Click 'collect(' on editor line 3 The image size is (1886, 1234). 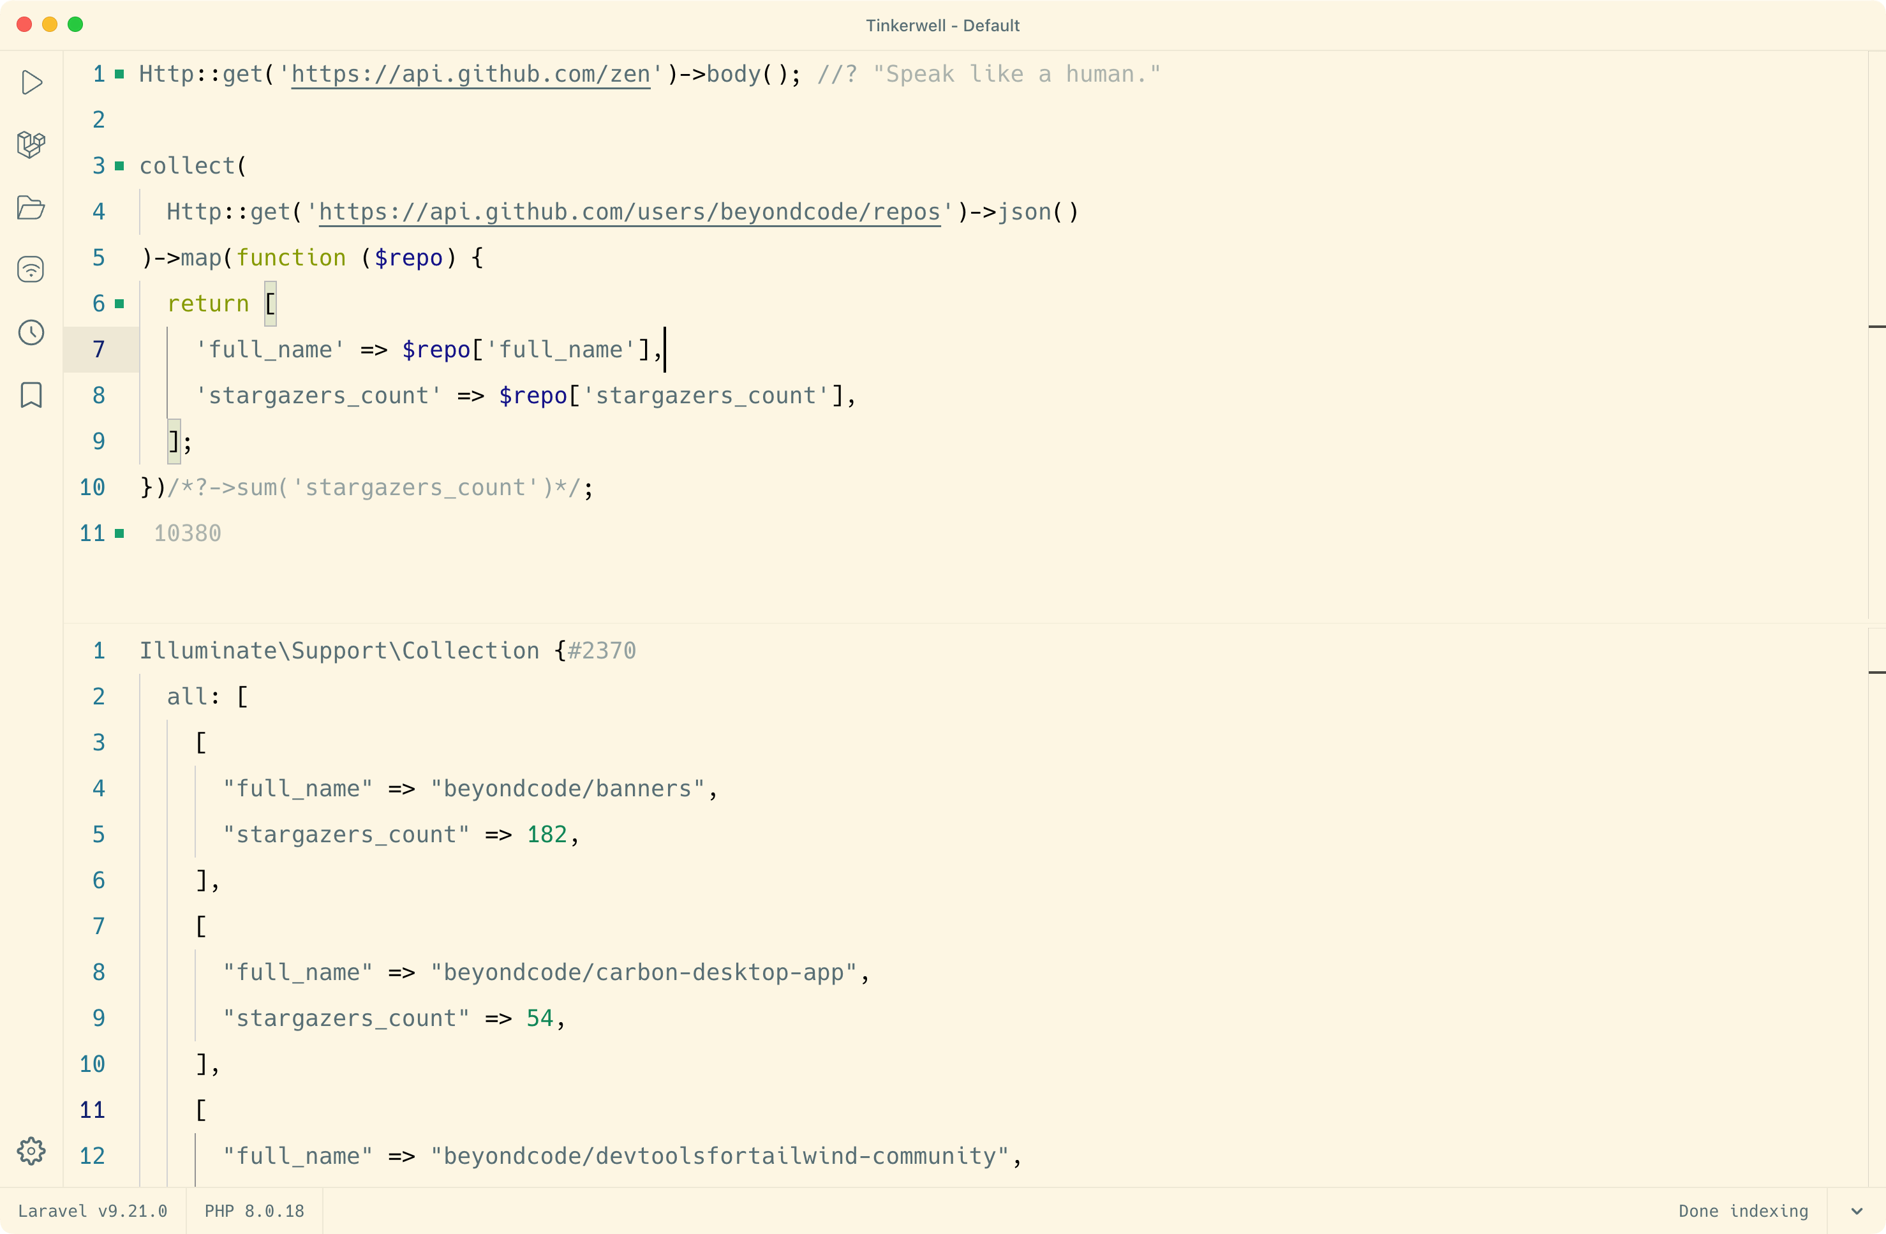[193, 167]
